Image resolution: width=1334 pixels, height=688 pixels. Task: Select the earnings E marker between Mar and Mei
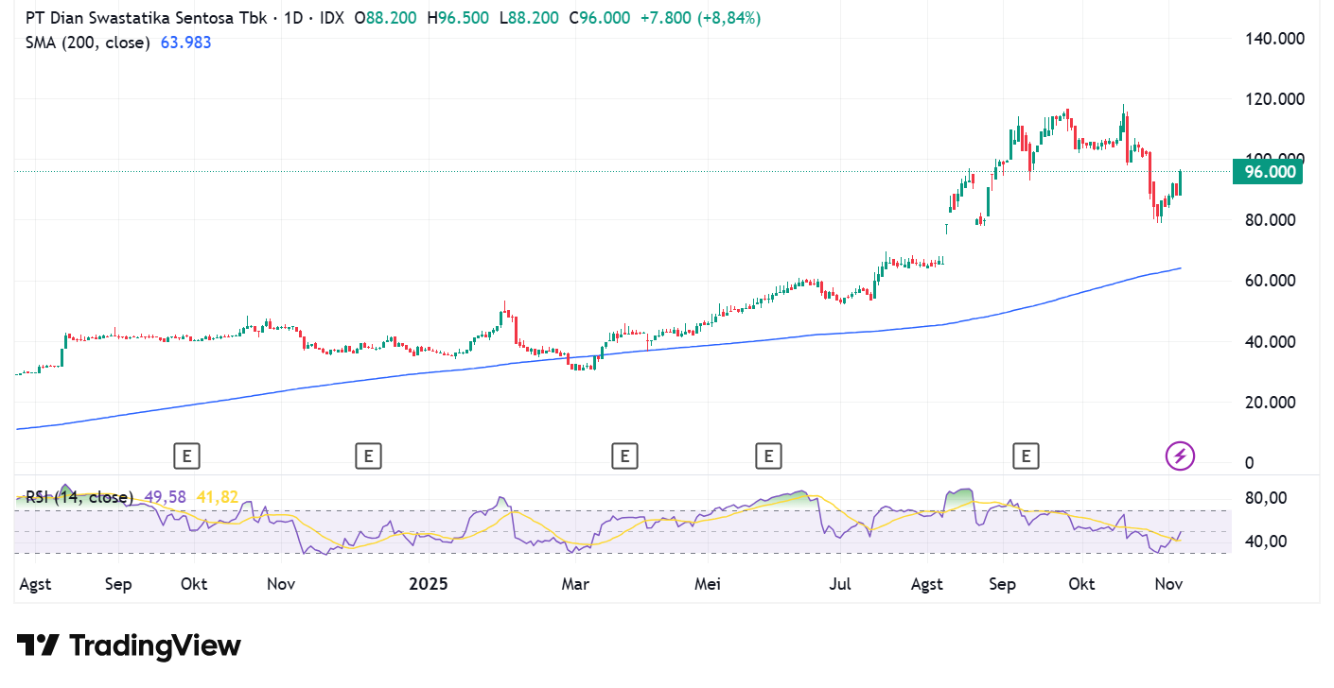(x=623, y=457)
